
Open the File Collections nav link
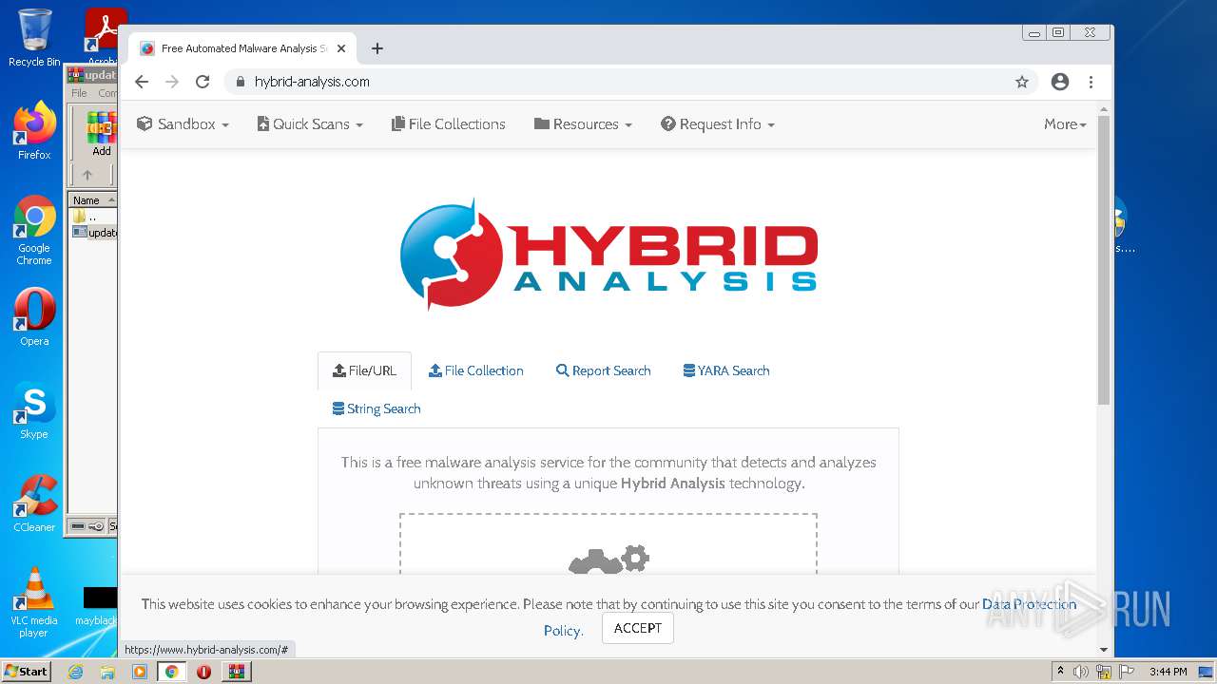(449, 124)
